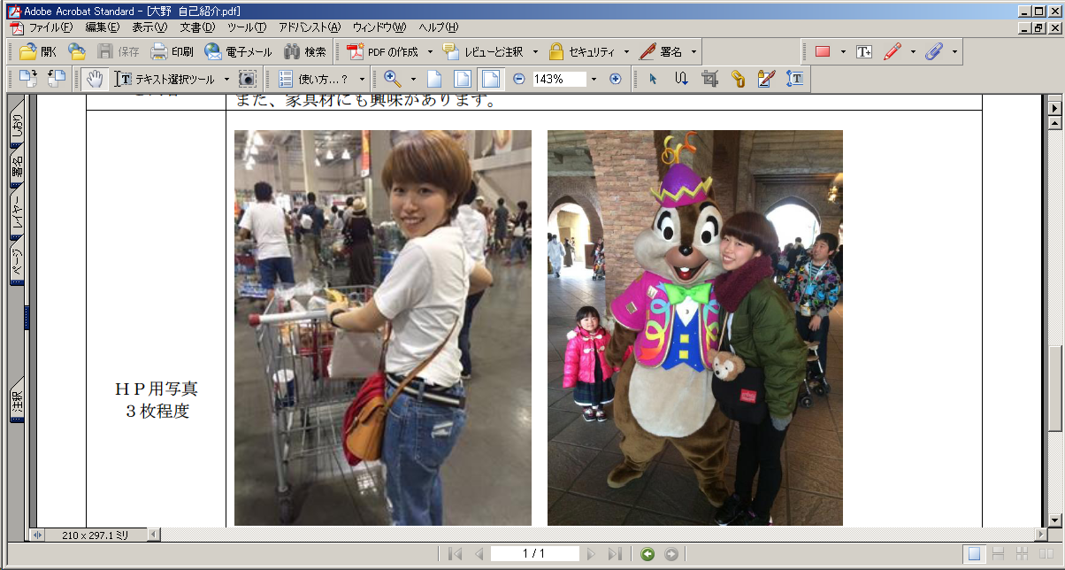Open the Help (ヘルプ) menu
Image resolution: width=1065 pixels, height=570 pixels.
(438, 27)
